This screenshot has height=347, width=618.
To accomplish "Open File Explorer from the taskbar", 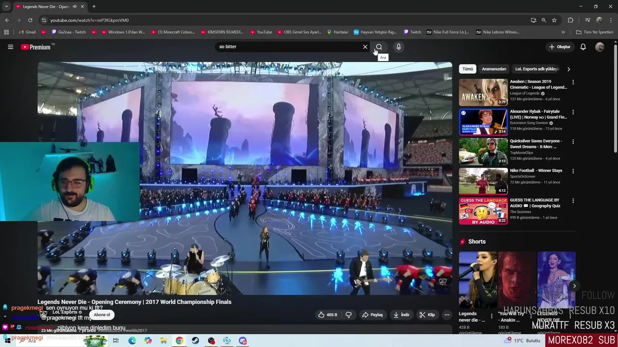I will pyautogui.click(x=164, y=341).
